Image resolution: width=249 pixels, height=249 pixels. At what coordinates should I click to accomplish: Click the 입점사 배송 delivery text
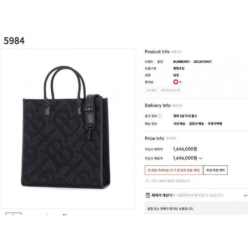coord(196,124)
